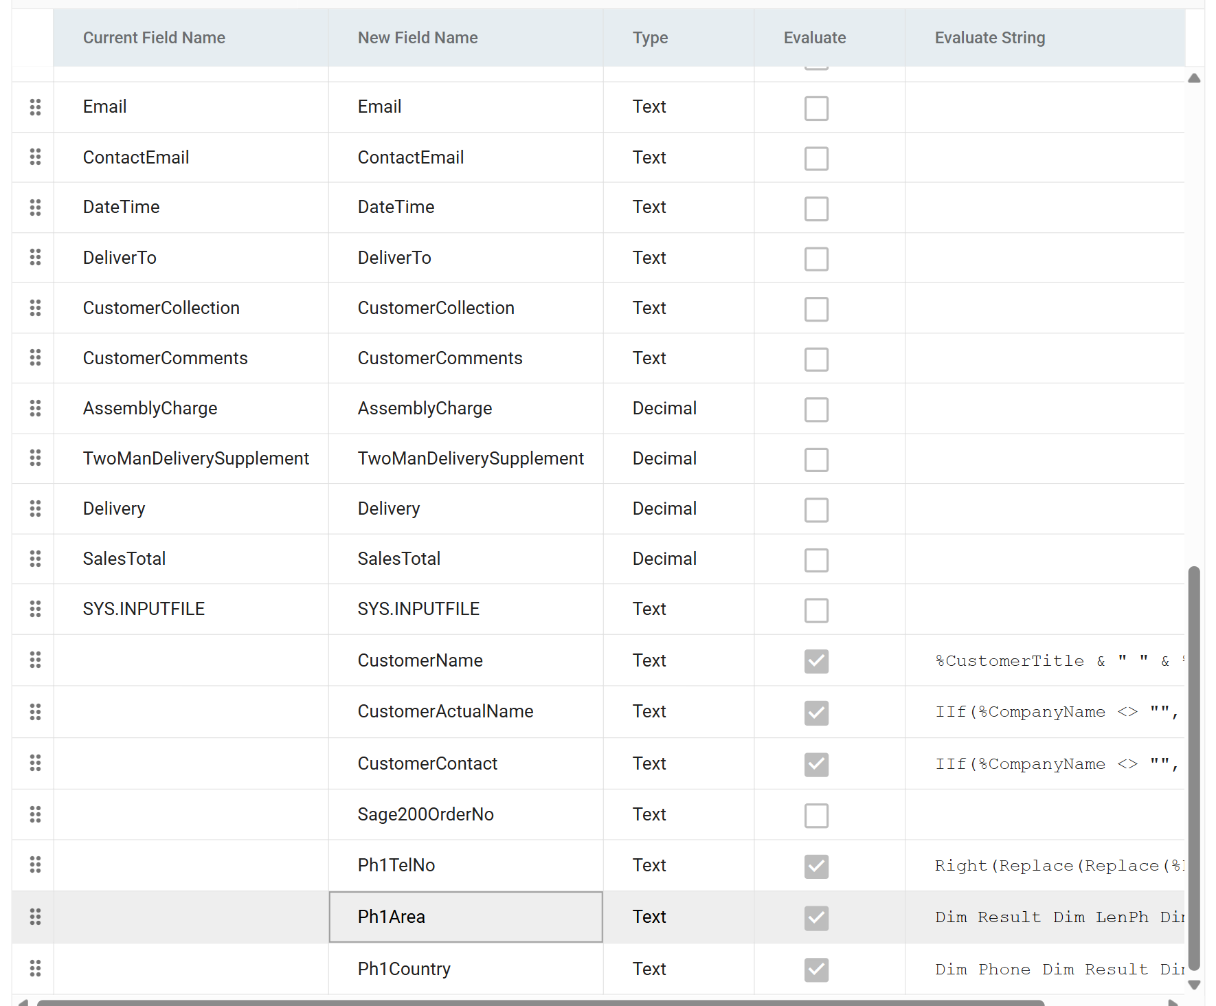The image size is (1216, 1006).
Task: Enable Evaluate checkbox for the Email field
Action: click(816, 108)
